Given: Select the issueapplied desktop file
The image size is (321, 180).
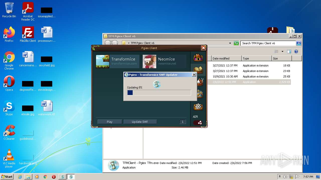Looking at the screenshot, I should pyautogui.click(x=47, y=12).
